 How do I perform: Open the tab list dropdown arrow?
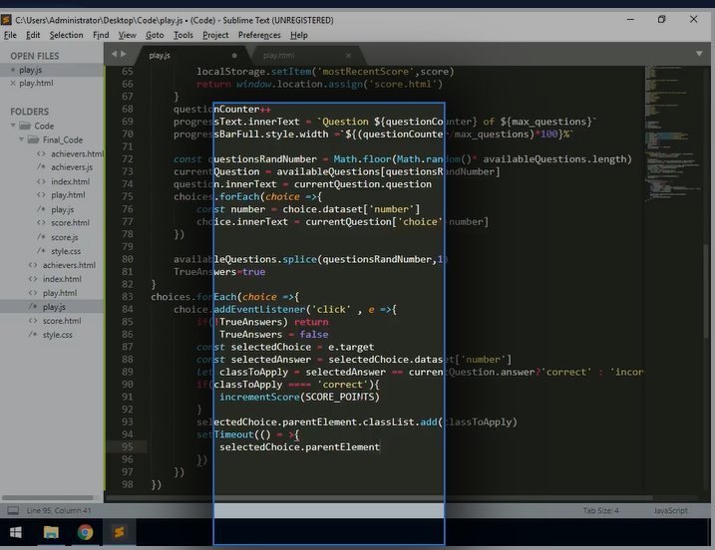point(699,54)
